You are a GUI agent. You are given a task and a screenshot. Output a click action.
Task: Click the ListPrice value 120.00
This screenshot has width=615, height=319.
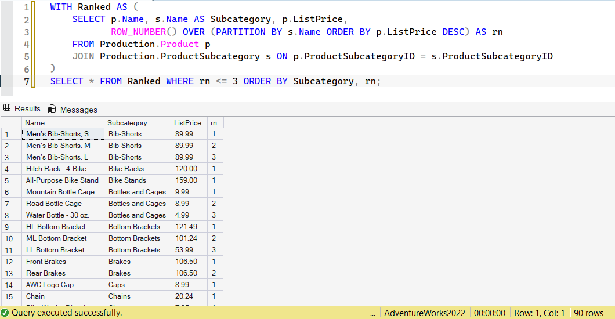pyautogui.click(x=189, y=169)
